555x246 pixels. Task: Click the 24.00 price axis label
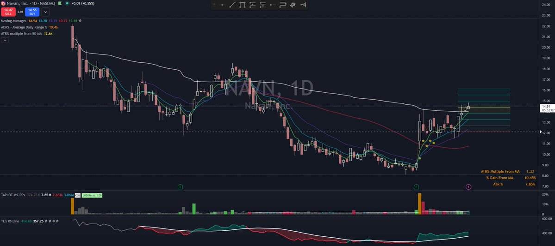tap(546, 5)
